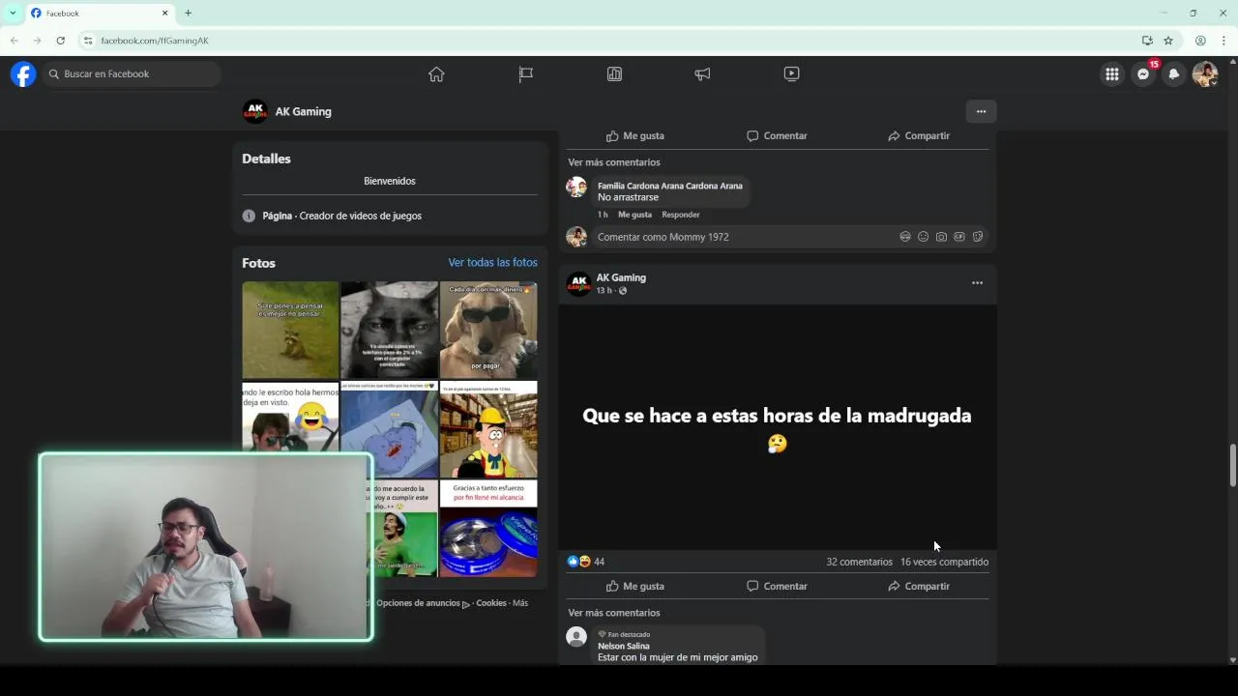Reload the page with the browser refresh icon

click(x=60, y=41)
